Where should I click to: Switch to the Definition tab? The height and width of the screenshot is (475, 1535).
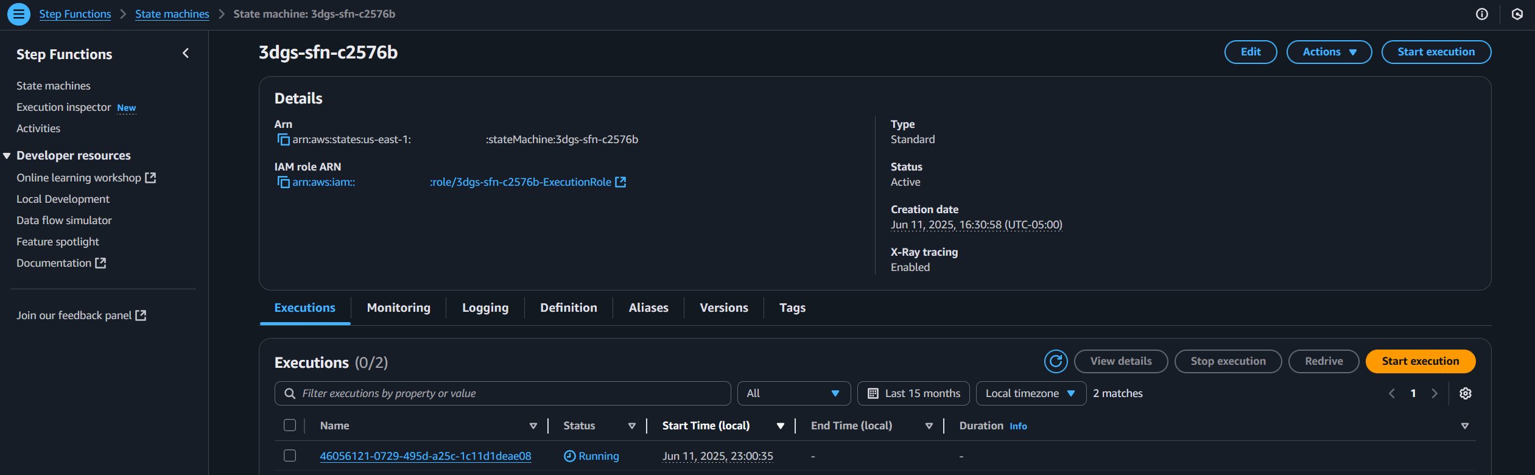[569, 308]
